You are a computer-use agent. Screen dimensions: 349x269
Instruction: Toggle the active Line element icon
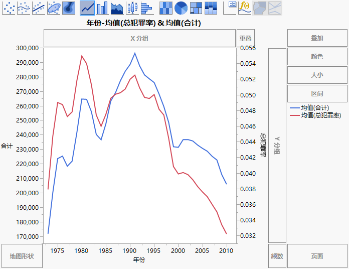click(87, 8)
